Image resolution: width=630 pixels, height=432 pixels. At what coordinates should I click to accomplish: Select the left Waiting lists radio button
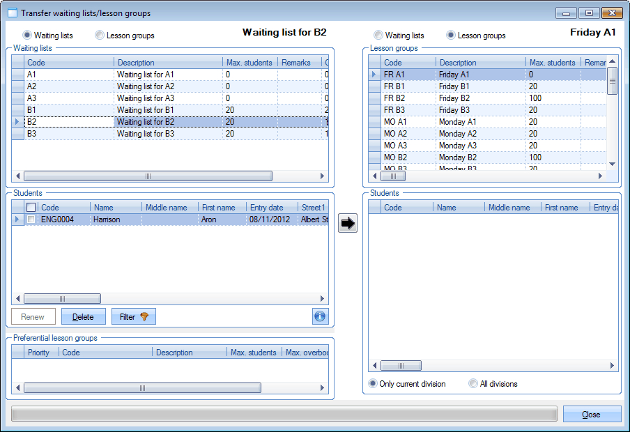[27, 35]
